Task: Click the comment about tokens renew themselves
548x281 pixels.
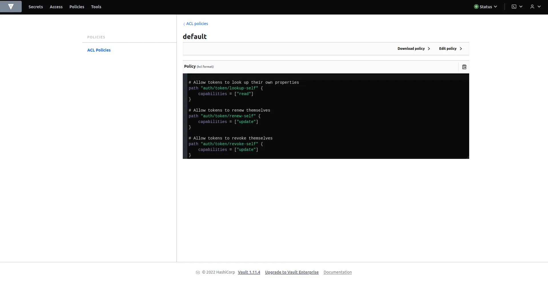Action: pyautogui.click(x=229, y=110)
